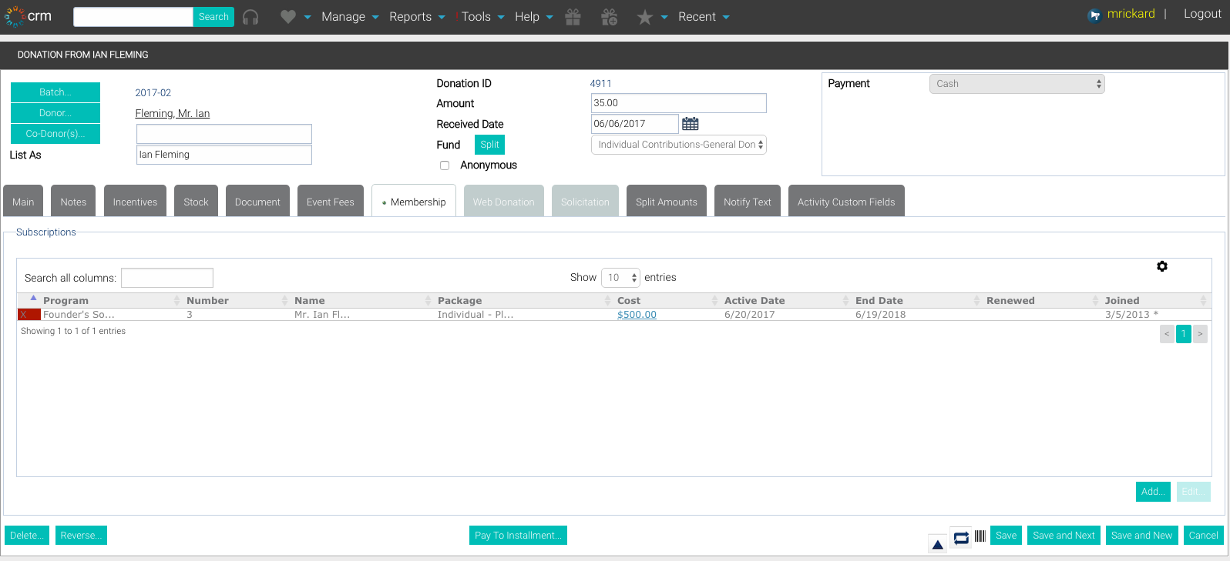Open the Received Date calendar picker
Viewport: 1230px width, 561px height.
pos(691,124)
